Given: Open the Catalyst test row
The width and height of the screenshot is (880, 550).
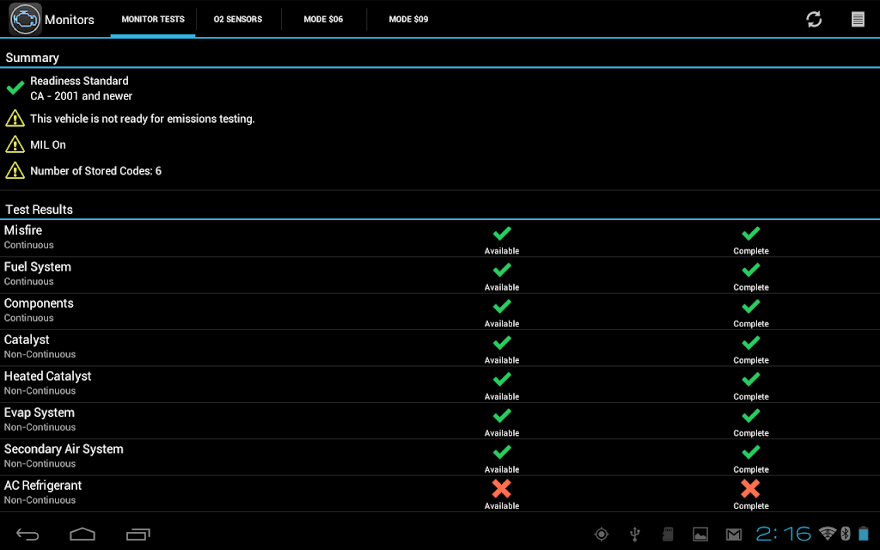Looking at the screenshot, I should tap(440, 348).
